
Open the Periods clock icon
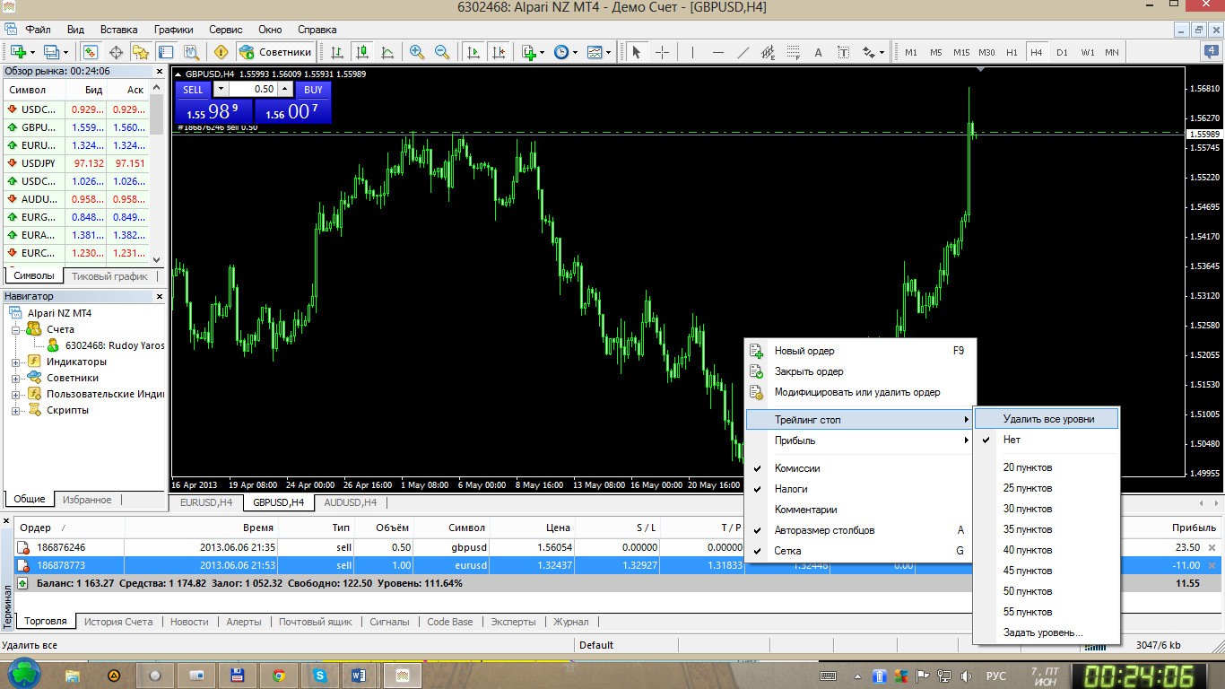click(561, 52)
